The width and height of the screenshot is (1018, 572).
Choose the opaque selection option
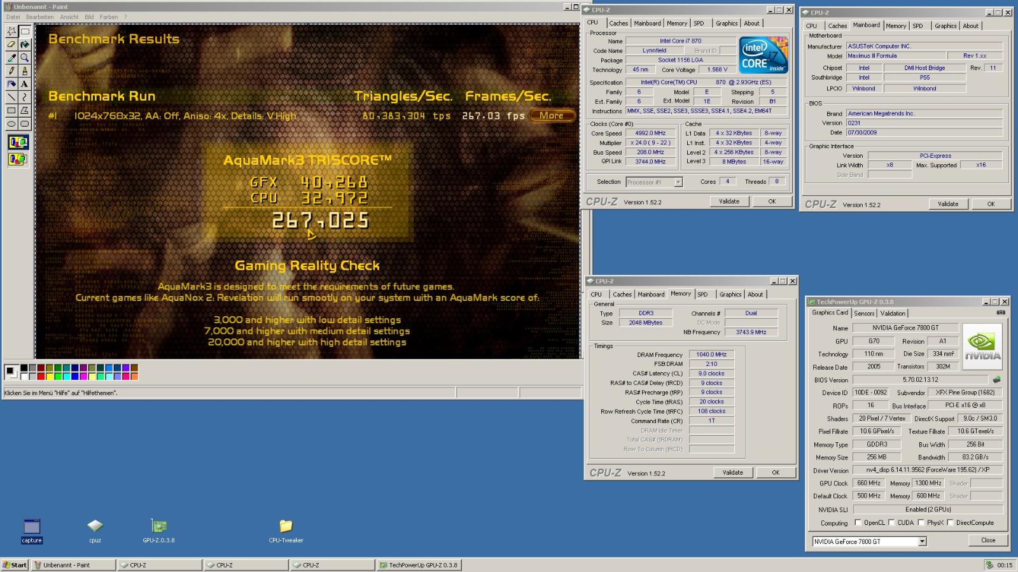pyautogui.click(x=18, y=143)
